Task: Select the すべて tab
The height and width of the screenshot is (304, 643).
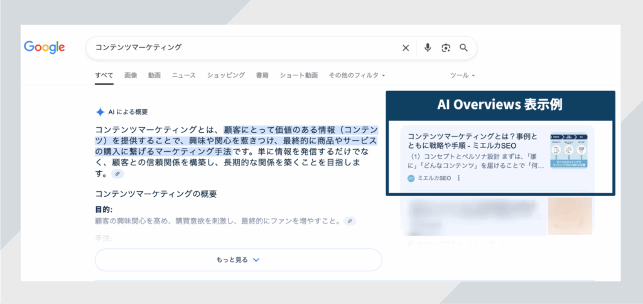Action: coord(104,75)
